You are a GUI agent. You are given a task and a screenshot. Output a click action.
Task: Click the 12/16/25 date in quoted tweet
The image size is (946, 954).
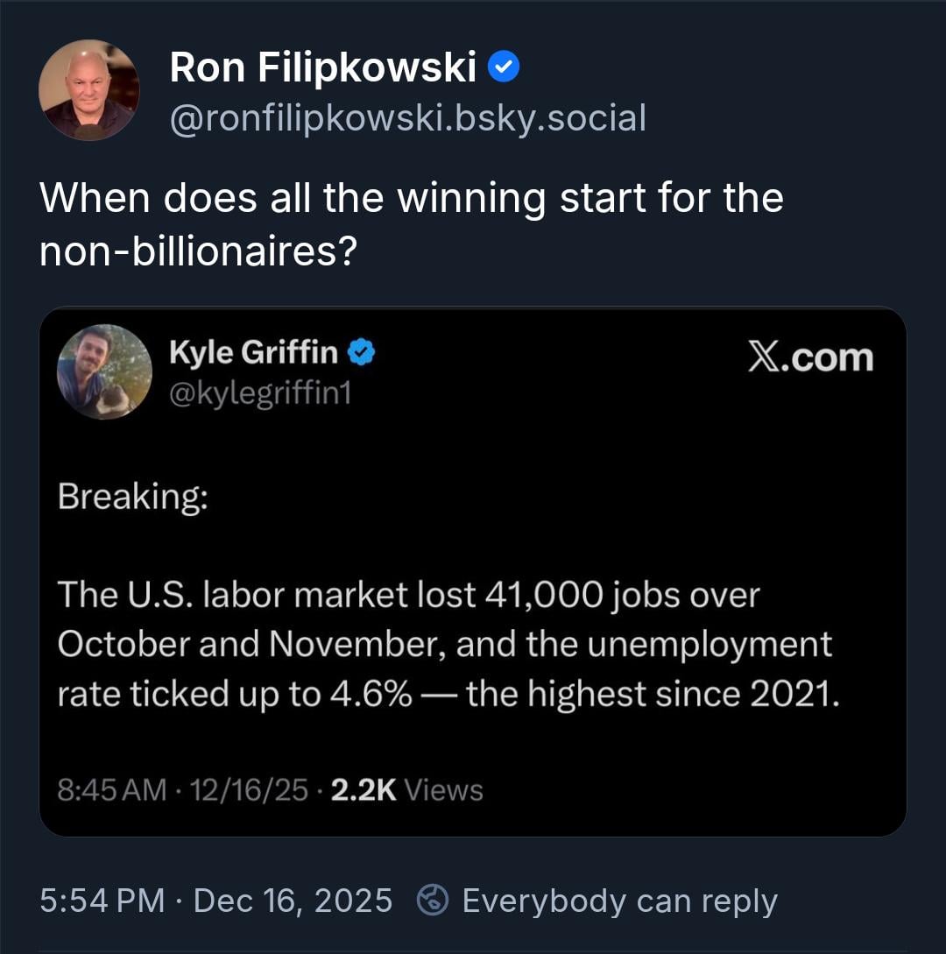coord(251,790)
